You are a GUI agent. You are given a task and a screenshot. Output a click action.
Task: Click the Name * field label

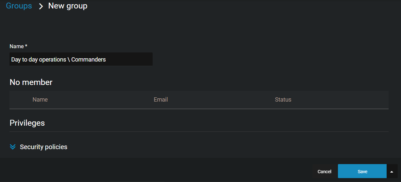coord(18,46)
